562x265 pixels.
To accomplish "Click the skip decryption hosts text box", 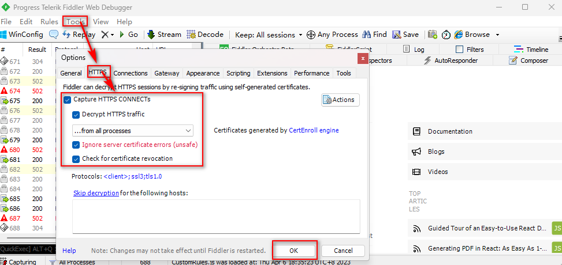I will point(216,217).
